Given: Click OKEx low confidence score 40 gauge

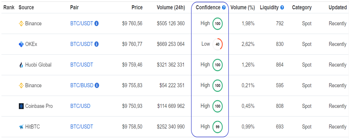Looking at the screenshot, I should 218,44.
